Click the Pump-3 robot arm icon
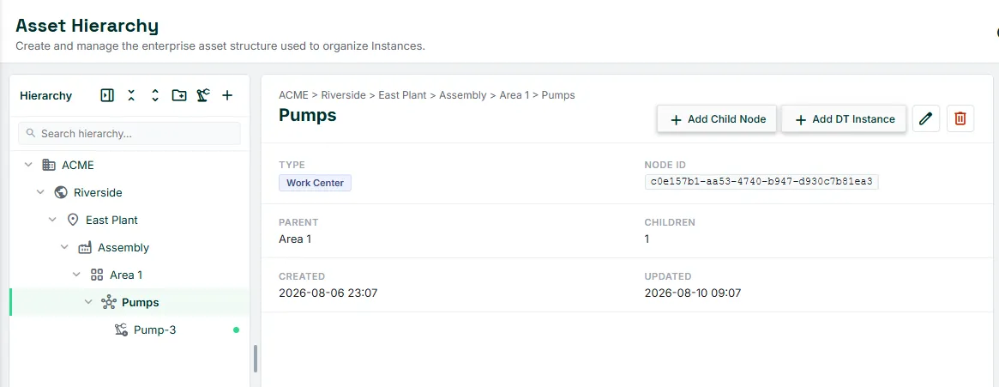This screenshot has width=999, height=387. pyautogui.click(x=121, y=330)
